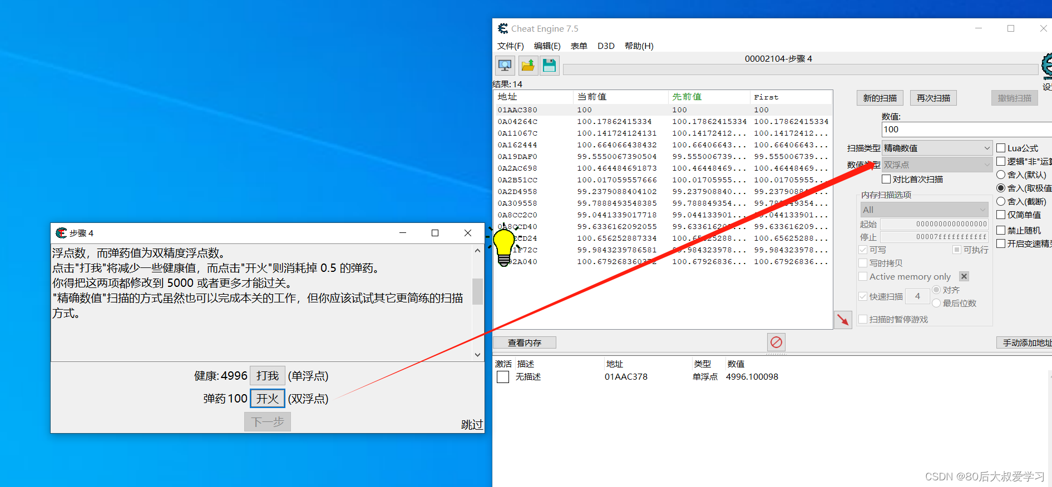Select the 最后位数 radio button
Viewport: 1052px width, 487px height.
pyautogui.click(x=936, y=303)
